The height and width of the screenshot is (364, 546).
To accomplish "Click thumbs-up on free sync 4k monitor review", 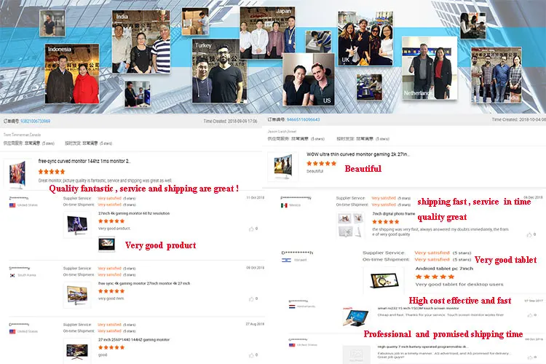I will pos(251,299).
